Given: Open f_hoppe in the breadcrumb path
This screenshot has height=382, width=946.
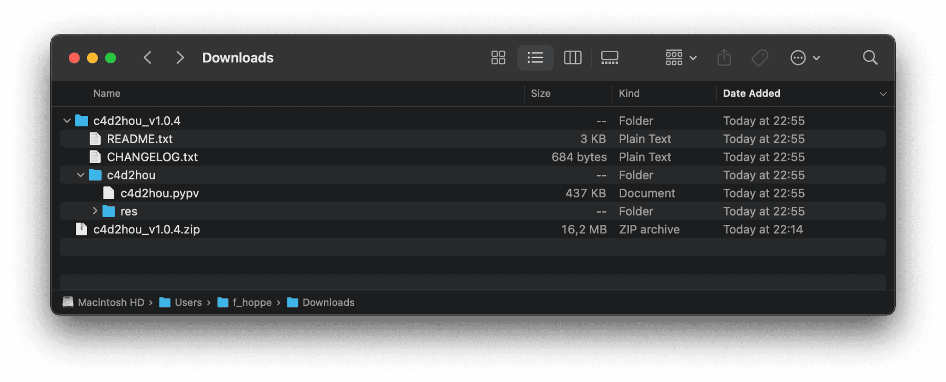Looking at the screenshot, I should 252,302.
